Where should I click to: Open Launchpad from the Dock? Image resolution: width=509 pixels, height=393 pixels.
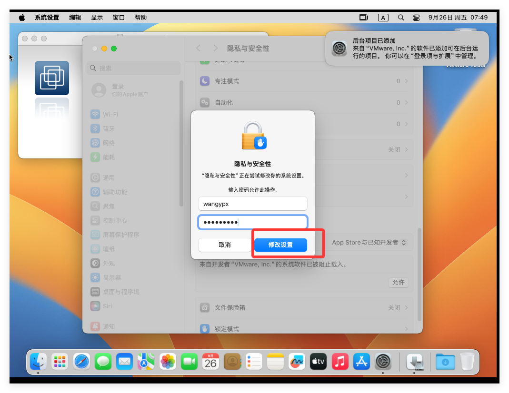coord(60,361)
